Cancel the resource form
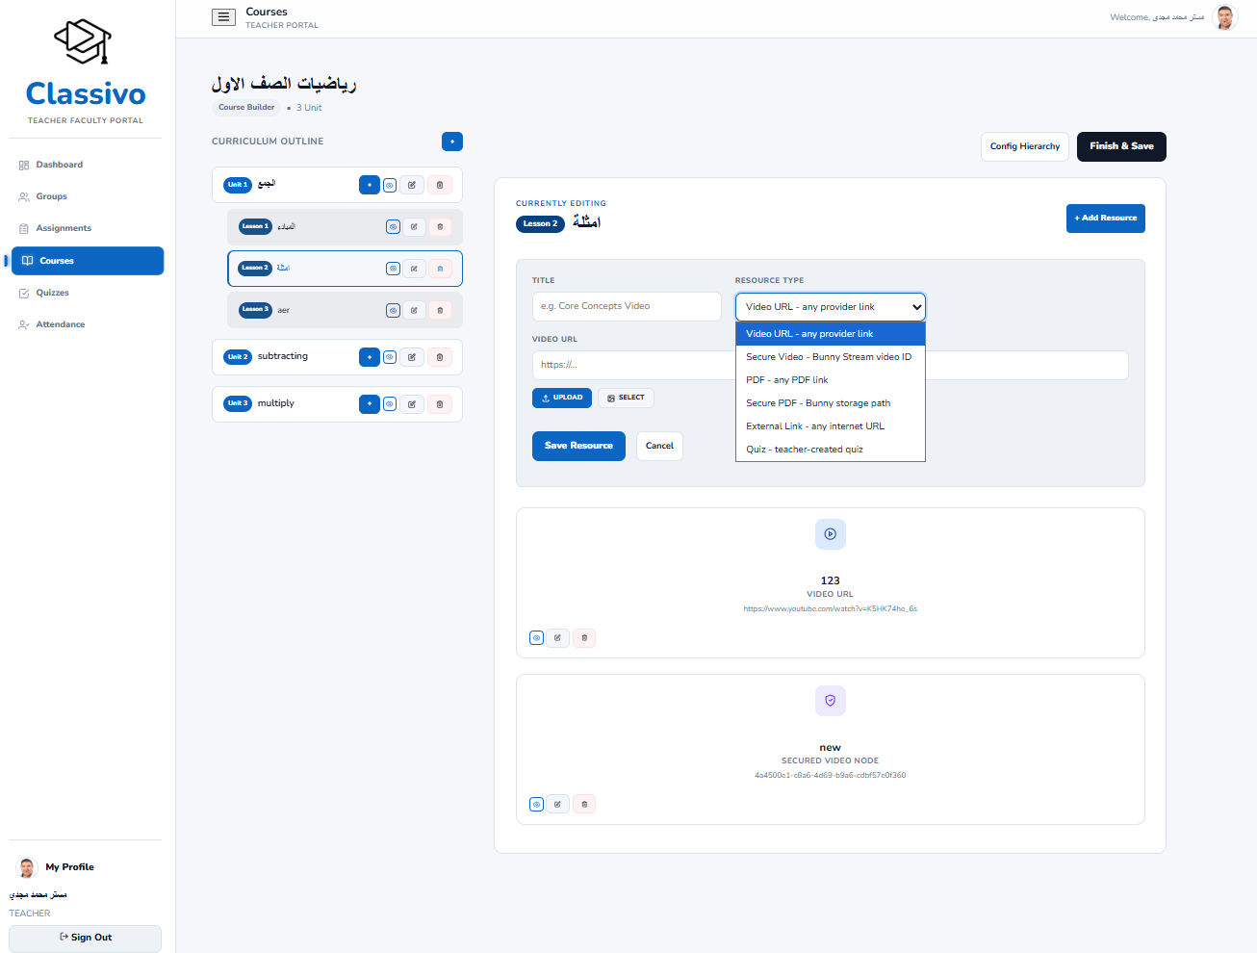Viewport: 1257px width, 953px height. click(x=659, y=446)
